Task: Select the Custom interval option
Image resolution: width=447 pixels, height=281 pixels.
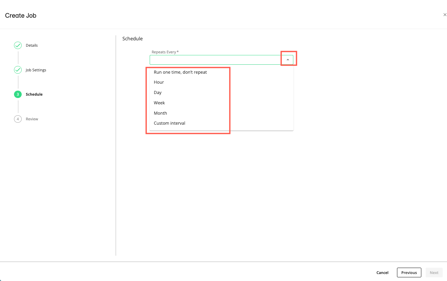Action: click(169, 123)
